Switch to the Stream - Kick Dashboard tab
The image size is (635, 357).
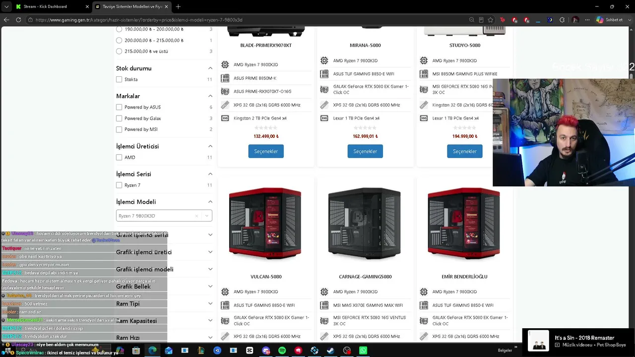click(52, 6)
